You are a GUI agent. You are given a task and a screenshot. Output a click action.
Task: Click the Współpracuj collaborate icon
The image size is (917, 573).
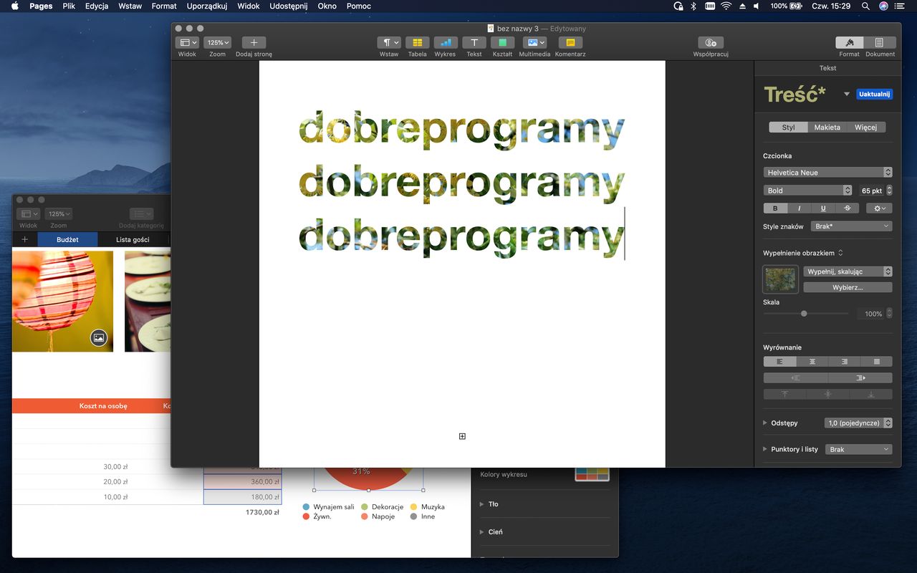coord(710,43)
